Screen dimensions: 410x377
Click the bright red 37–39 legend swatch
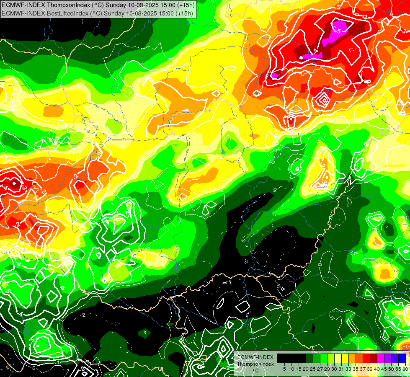tap(366, 358)
